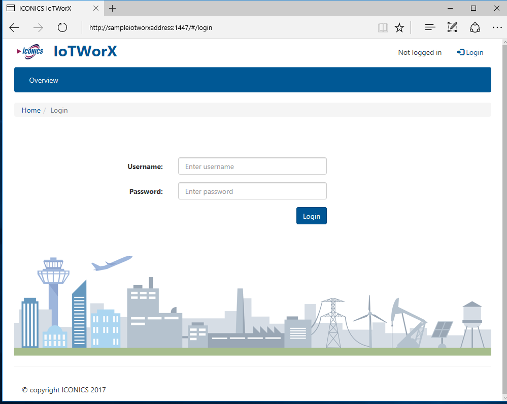The height and width of the screenshot is (404, 507).
Task: Click the Home breadcrumb link
Action: tap(31, 110)
